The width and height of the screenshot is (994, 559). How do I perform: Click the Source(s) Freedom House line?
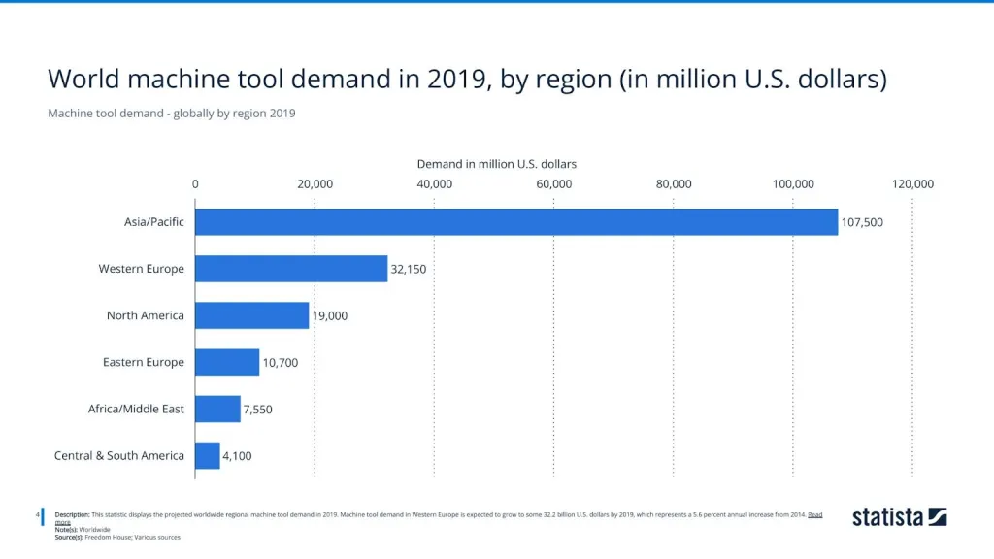(117, 537)
